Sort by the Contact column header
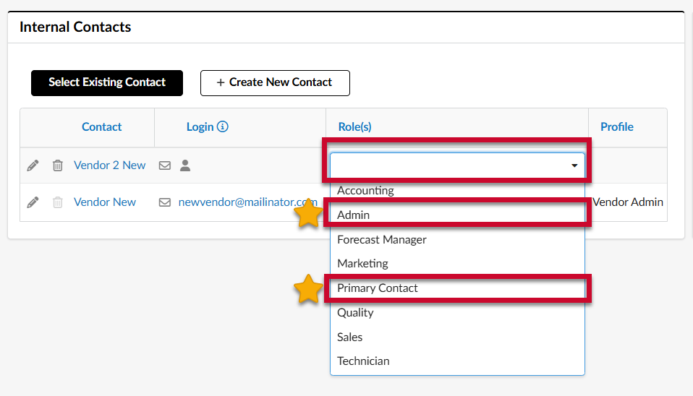 pos(102,127)
